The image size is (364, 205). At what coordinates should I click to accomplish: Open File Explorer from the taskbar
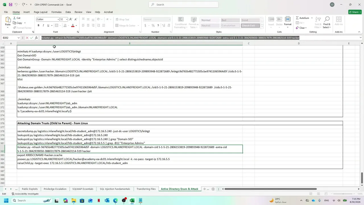pyautogui.click(x=74, y=200)
